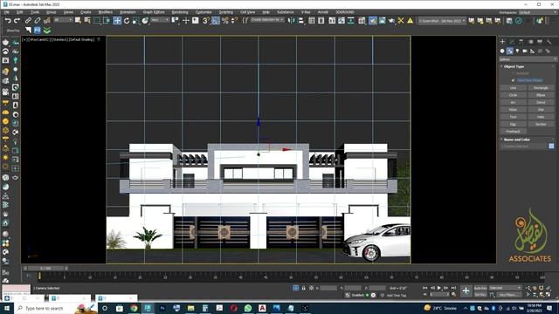The width and height of the screenshot is (559, 314).
Task: Open the V-Ray menu
Action: point(306,12)
